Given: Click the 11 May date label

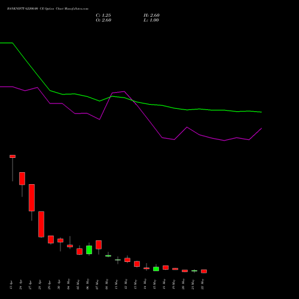Looking at the screenshot, I should (x=117, y=284).
